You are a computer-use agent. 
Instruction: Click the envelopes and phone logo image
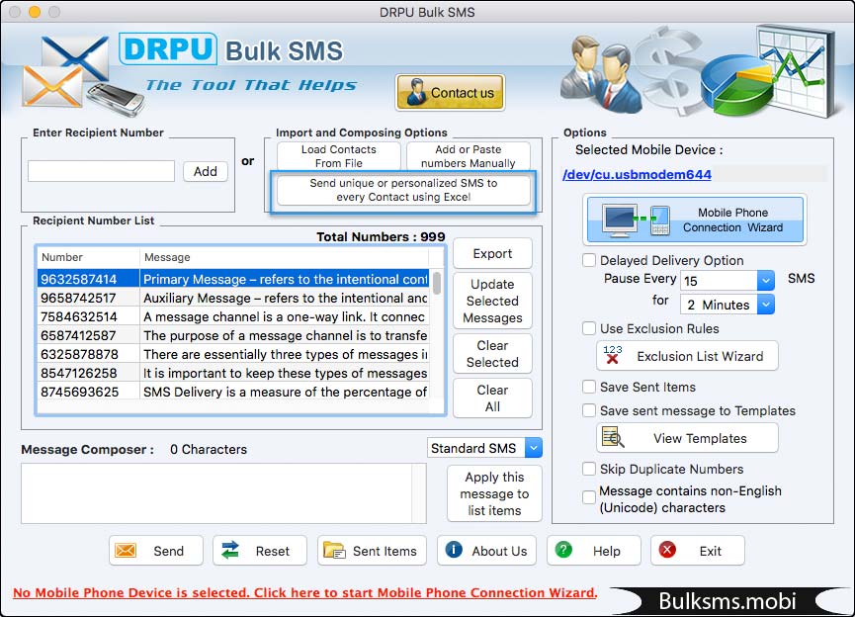[x=82, y=75]
